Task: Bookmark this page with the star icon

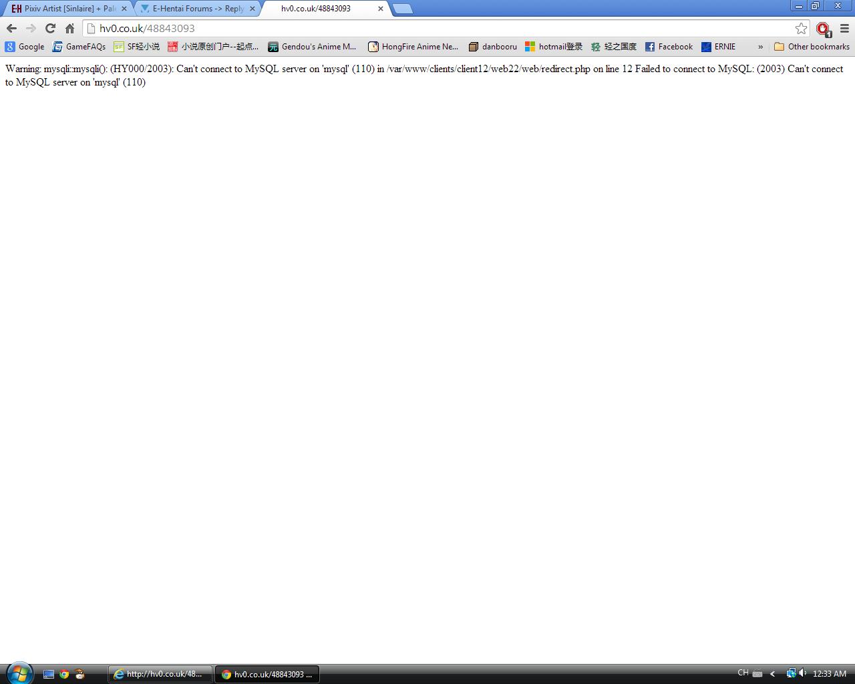Action: (x=801, y=28)
